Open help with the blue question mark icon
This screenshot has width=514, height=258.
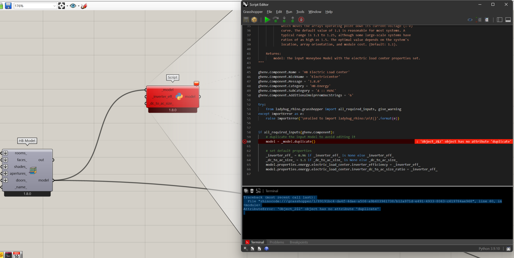267,249
